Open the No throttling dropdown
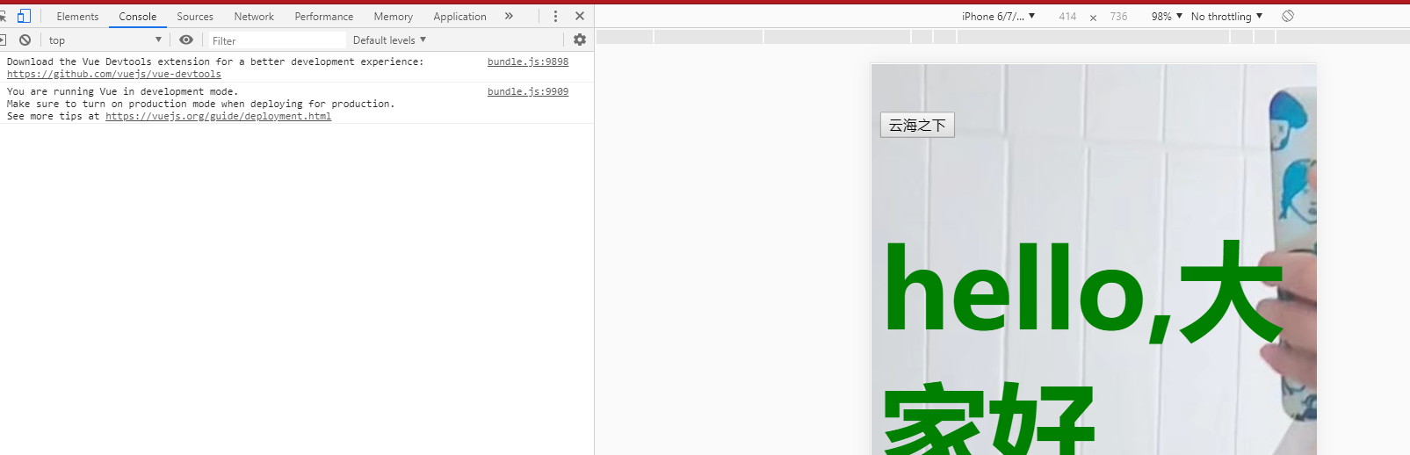Viewport: 1410px width, 455px height. (x=1226, y=16)
